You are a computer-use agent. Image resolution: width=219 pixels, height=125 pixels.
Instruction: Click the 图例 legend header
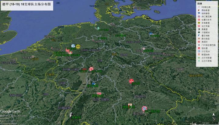pyautogui.click(x=200, y=3)
